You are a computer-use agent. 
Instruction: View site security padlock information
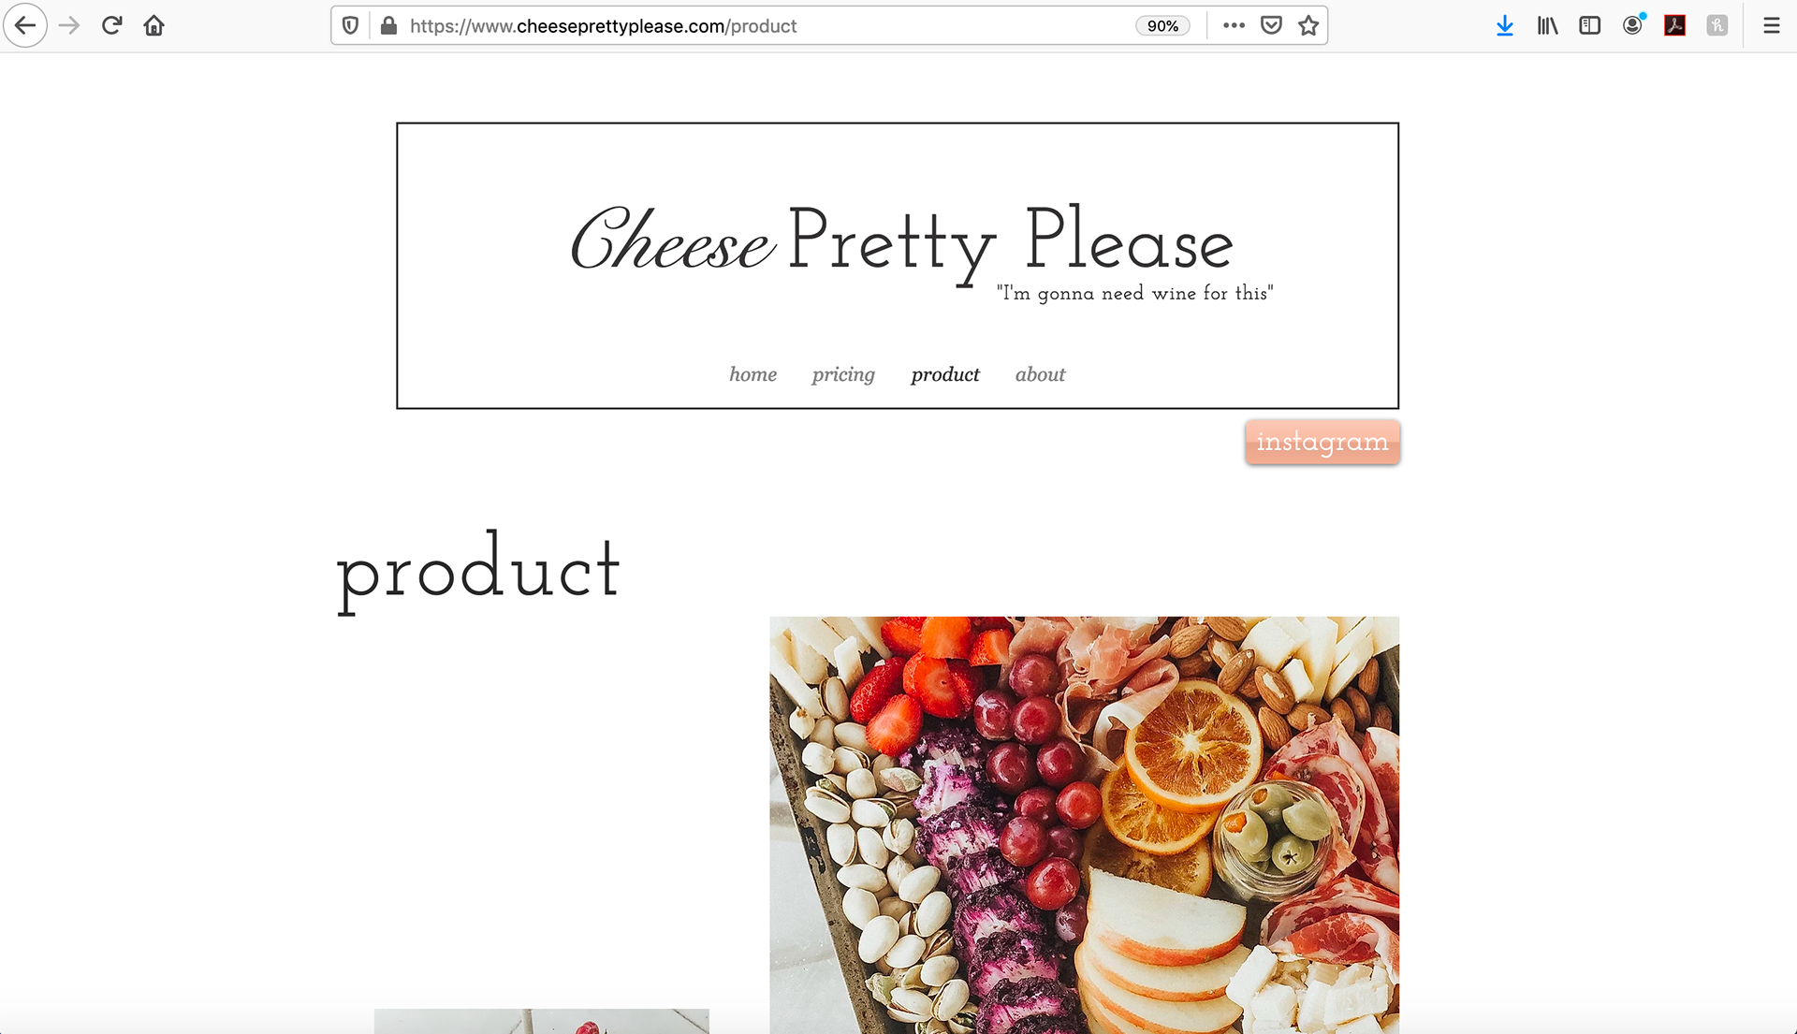point(388,26)
